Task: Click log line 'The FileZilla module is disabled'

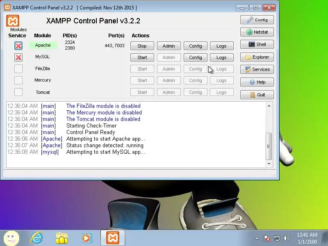Action: [103, 106]
